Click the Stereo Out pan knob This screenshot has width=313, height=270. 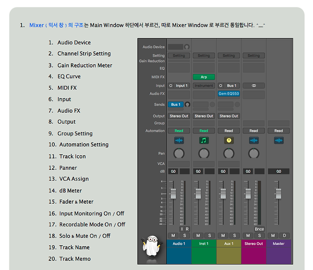[x=254, y=153]
